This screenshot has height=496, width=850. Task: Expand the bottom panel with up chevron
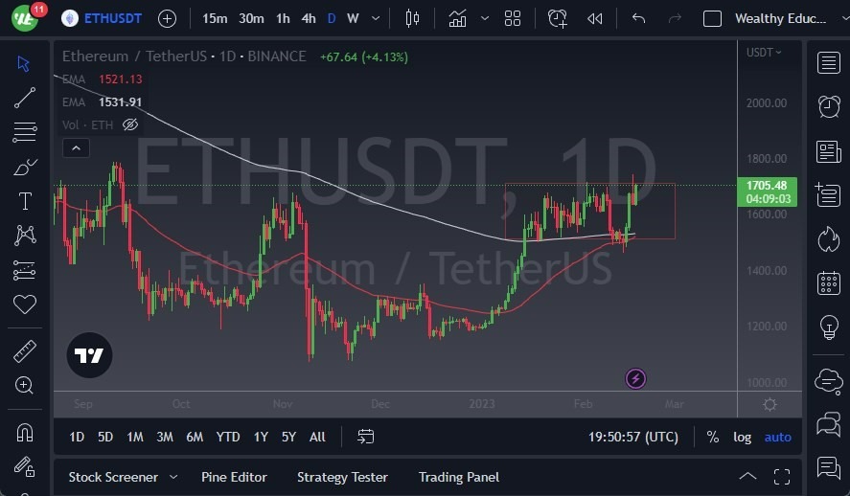(747, 477)
